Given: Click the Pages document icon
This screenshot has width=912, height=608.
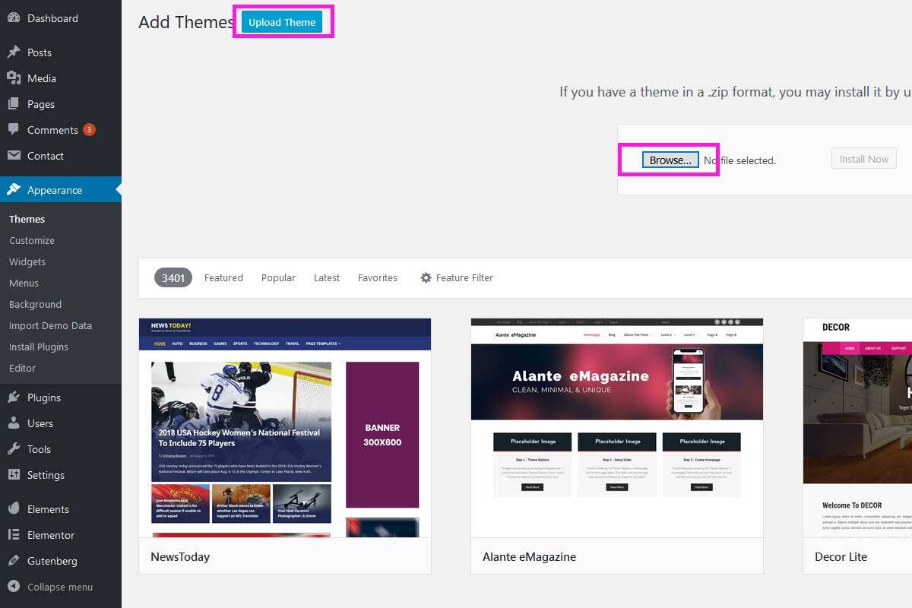Looking at the screenshot, I should [x=14, y=104].
